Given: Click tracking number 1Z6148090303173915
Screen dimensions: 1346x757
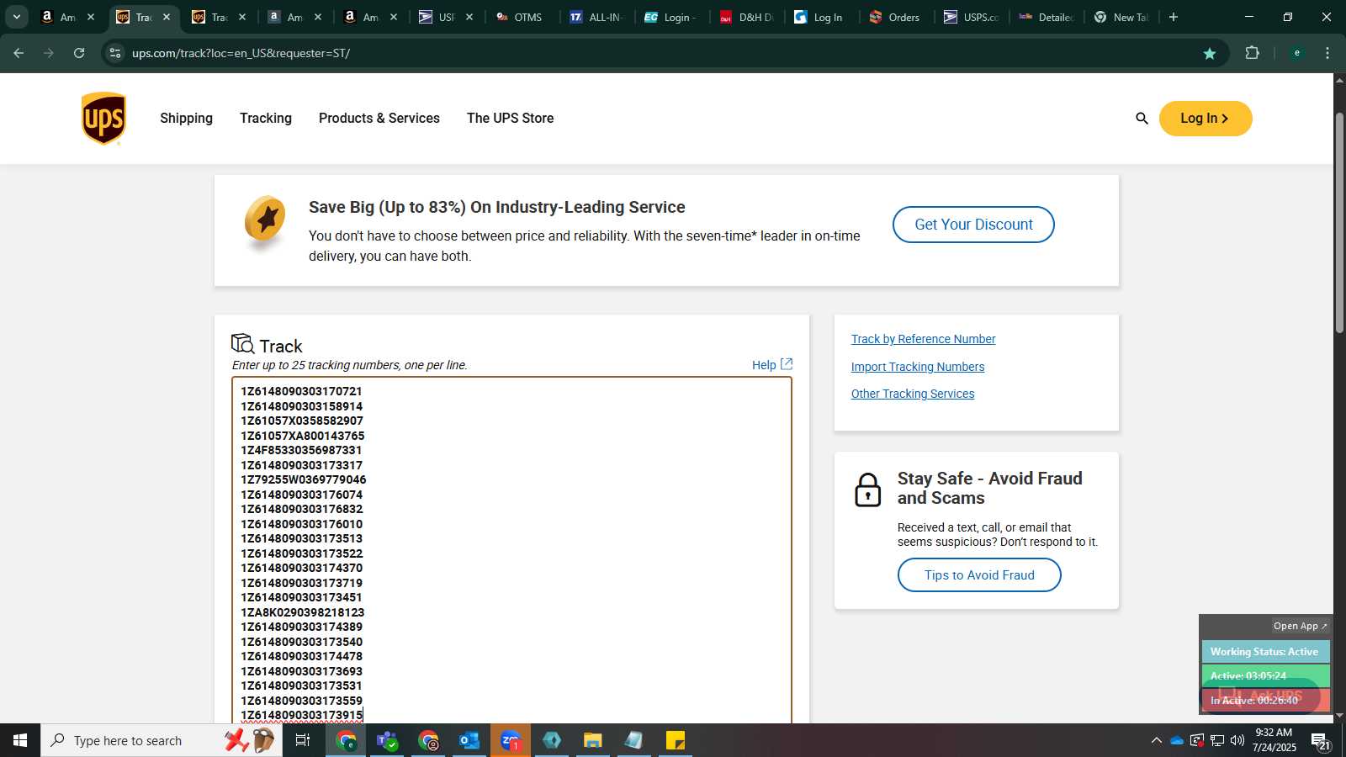Looking at the screenshot, I should click(x=301, y=715).
